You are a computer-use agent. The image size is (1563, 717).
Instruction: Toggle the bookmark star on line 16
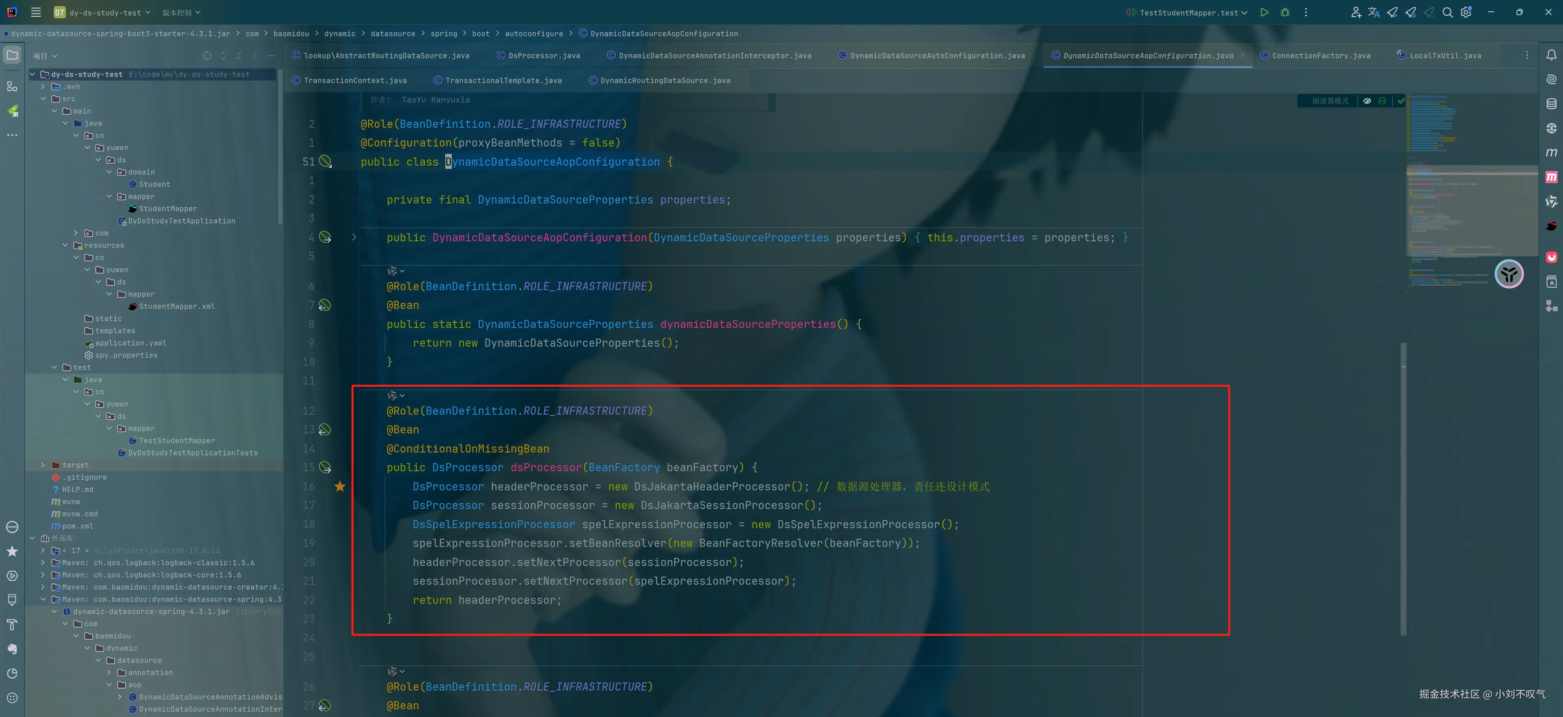(340, 487)
